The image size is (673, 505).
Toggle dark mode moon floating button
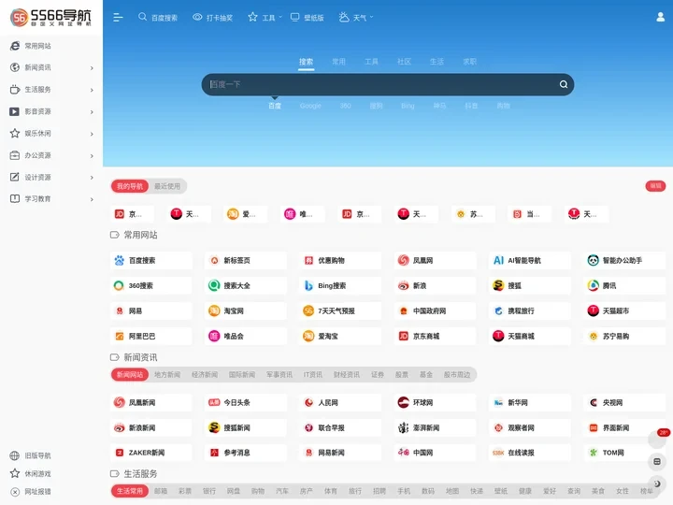coord(657,484)
